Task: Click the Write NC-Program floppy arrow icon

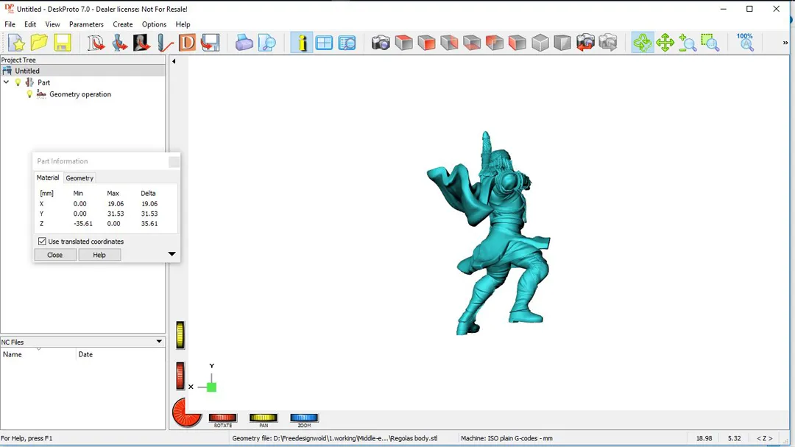Action: [x=210, y=43]
